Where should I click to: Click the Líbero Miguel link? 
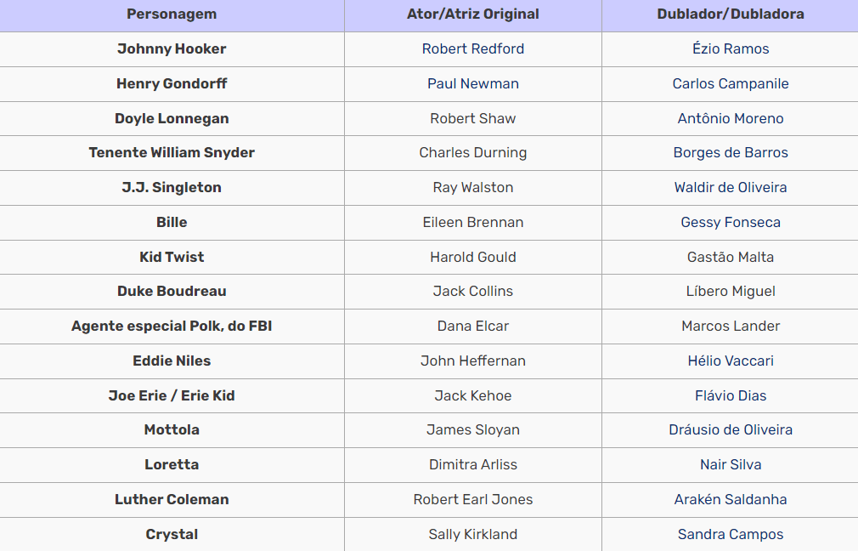coord(731,291)
